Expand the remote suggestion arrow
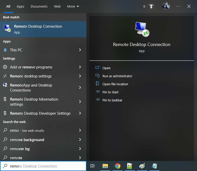This screenshot has width=197, height=171. (80, 158)
